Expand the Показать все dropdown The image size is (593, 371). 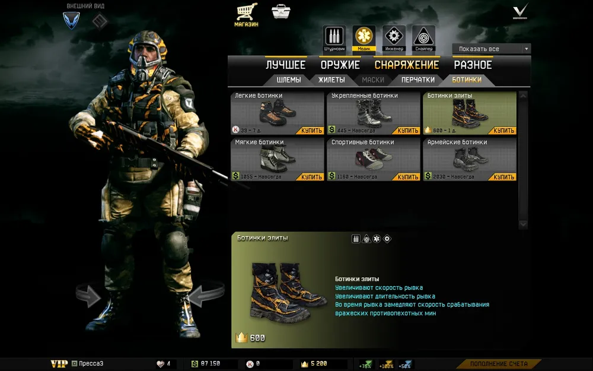coord(491,49)
